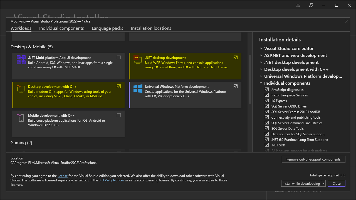Open the Install while downloading dropdown arrow
The width and height of the screenshot is (356, 200).
tap(324, 183)
